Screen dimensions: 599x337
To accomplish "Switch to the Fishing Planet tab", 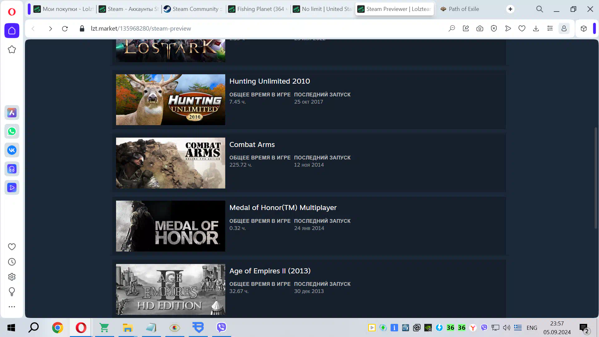I will click(258, 9).
